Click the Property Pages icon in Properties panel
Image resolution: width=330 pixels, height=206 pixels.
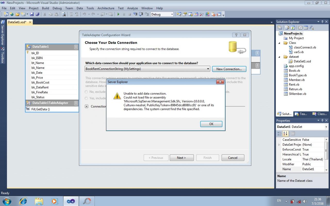293,134
